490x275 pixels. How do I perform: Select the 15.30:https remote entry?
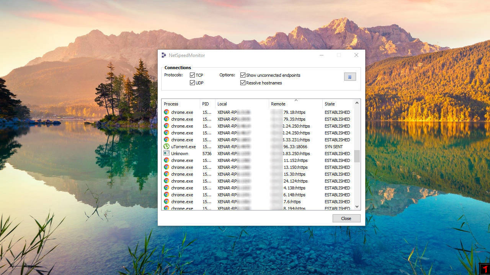point(294,174)
